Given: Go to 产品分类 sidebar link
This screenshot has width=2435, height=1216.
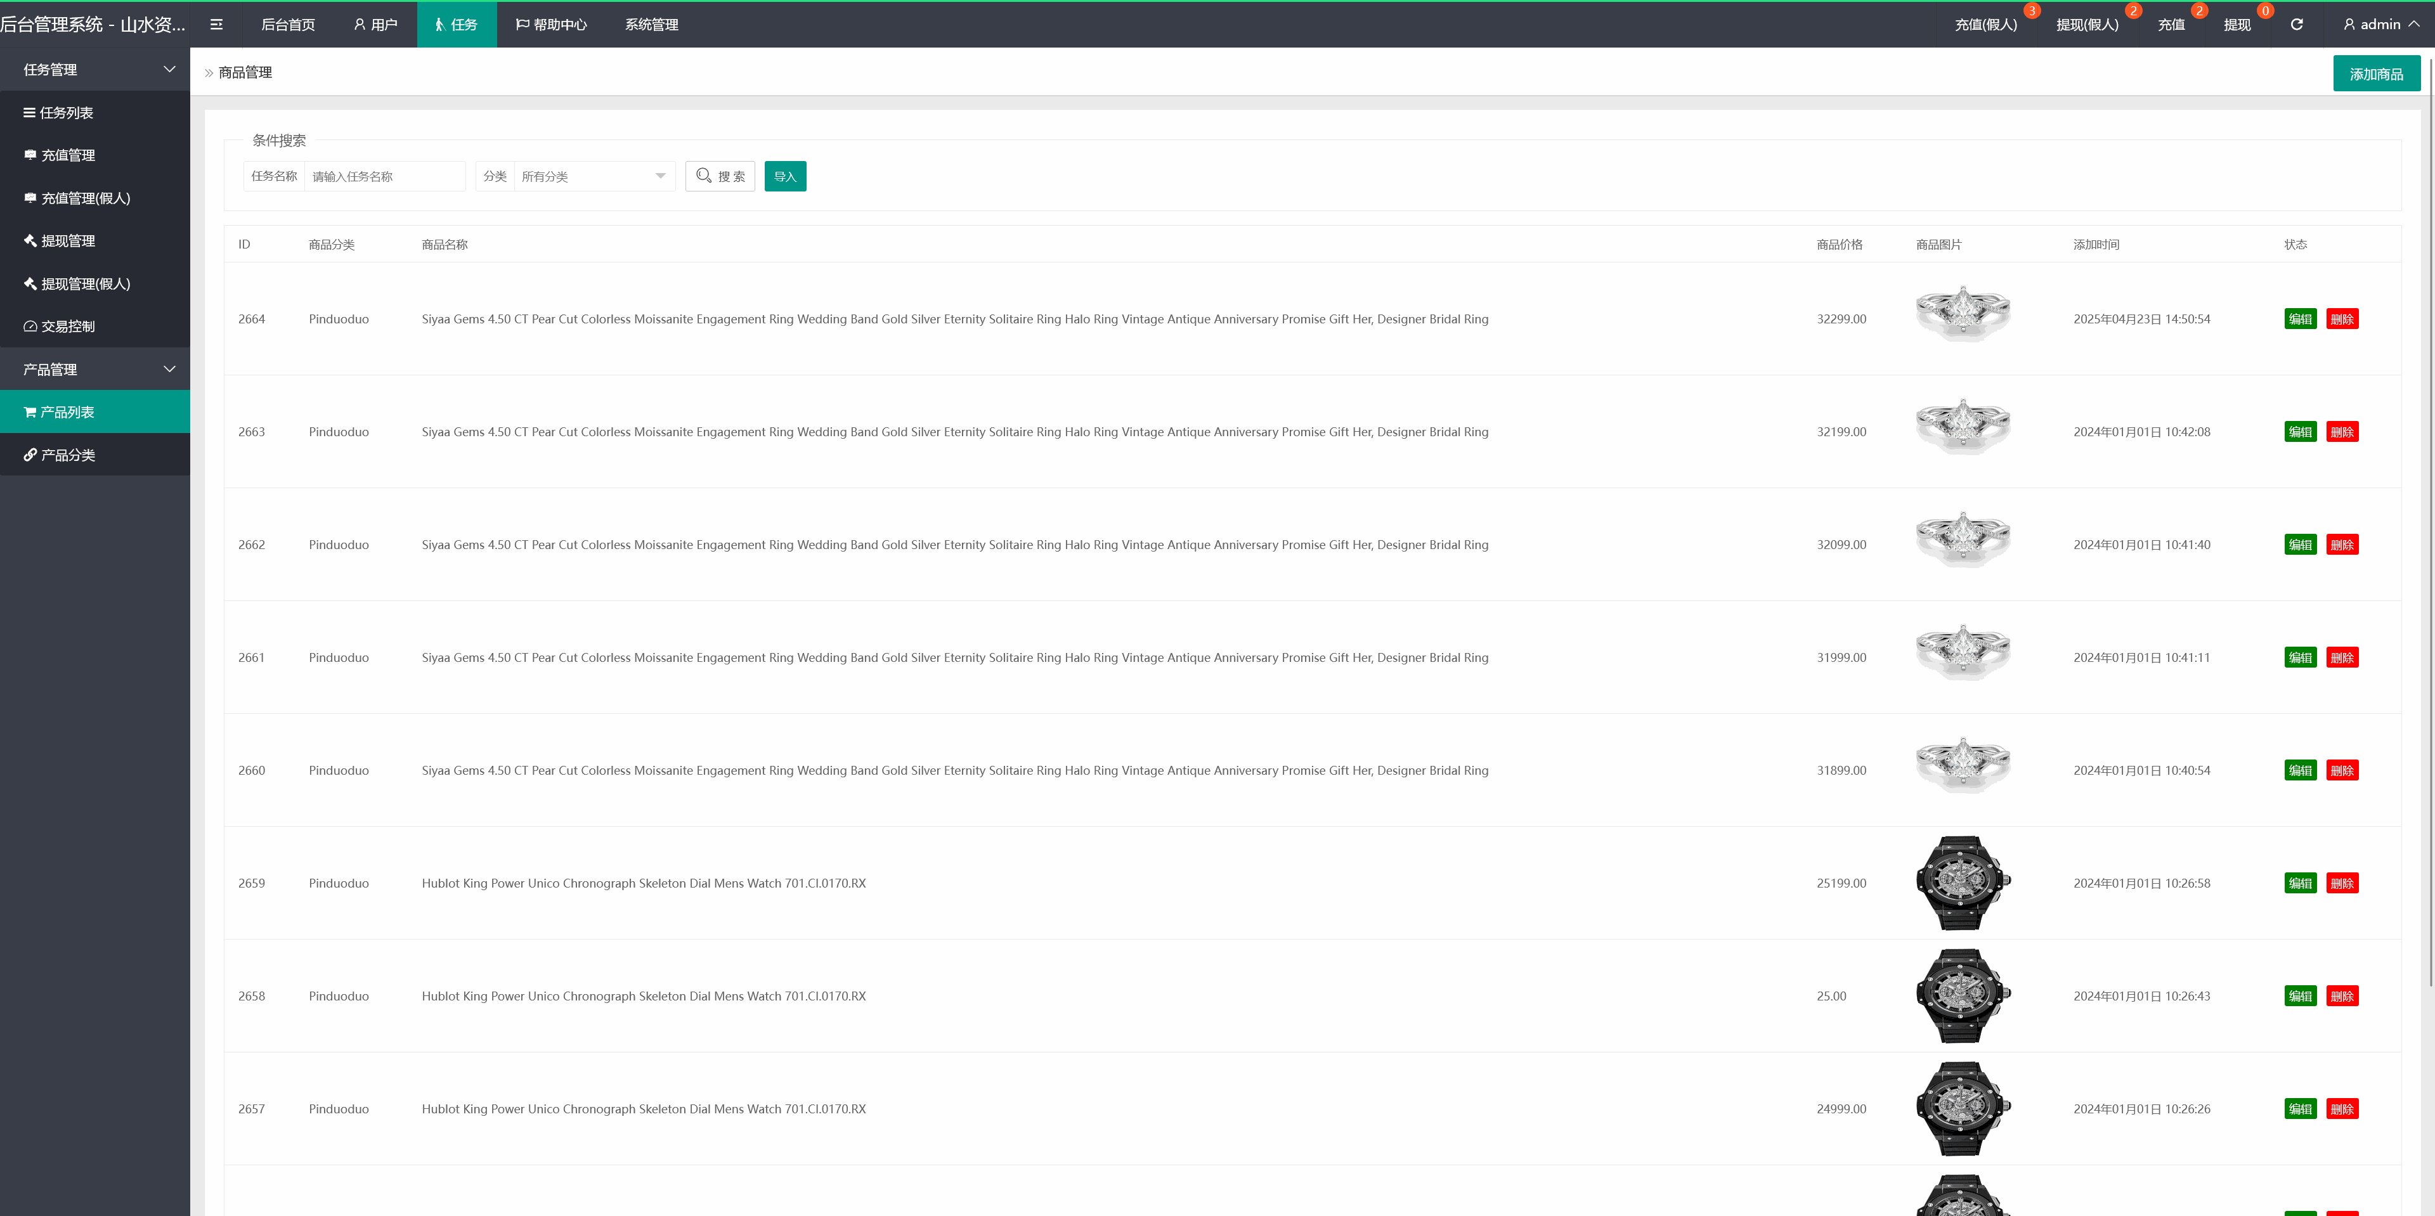Looking at the screenshot, I should (67, 455).
